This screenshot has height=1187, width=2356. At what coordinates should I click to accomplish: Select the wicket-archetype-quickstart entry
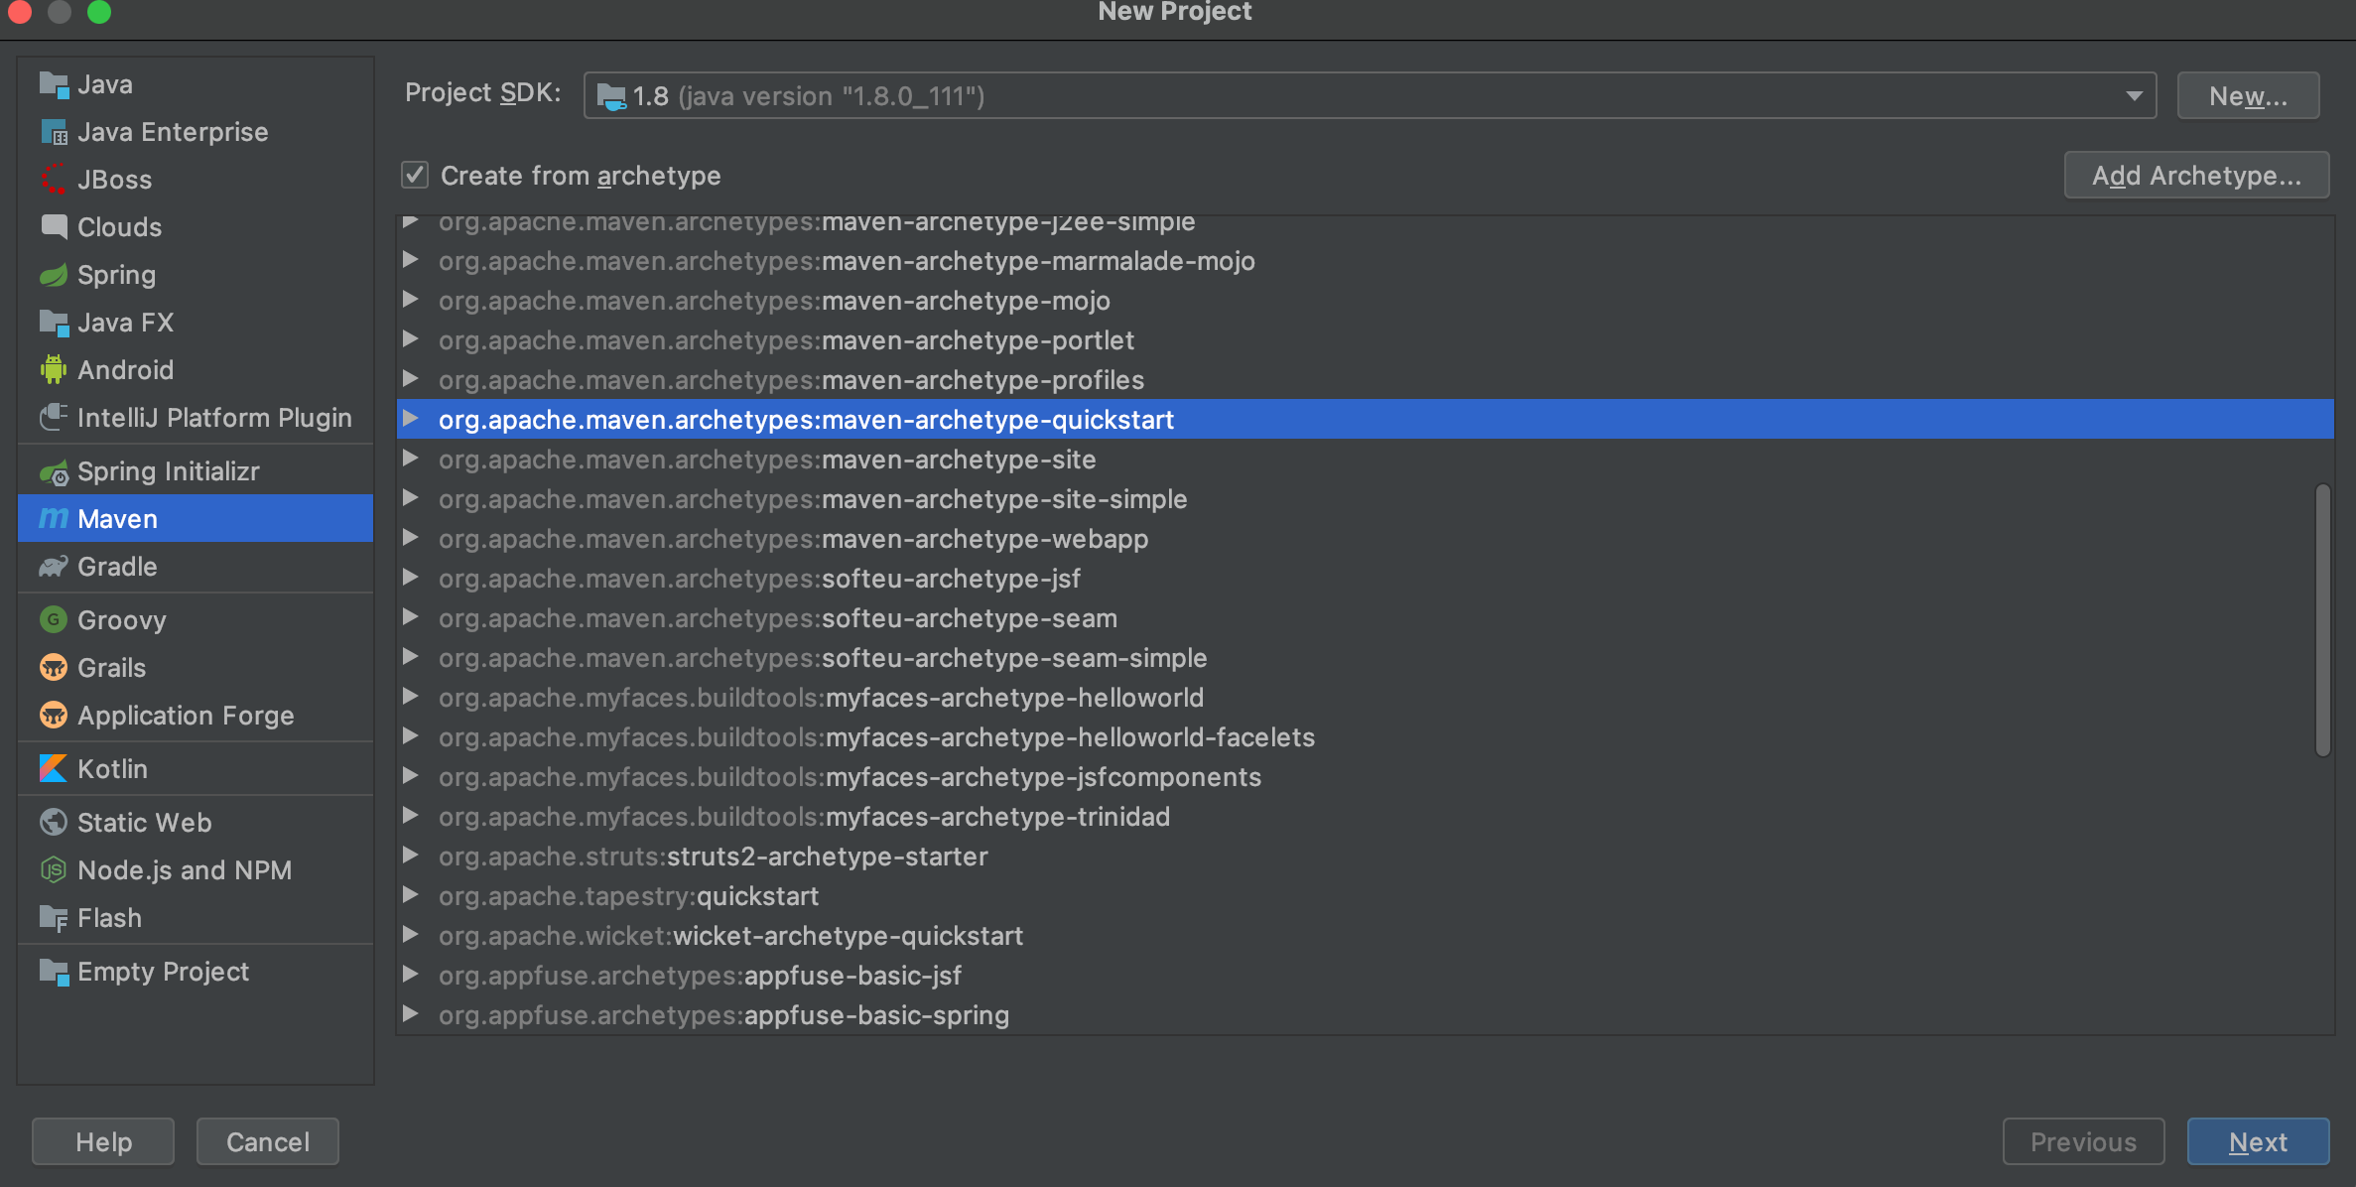[x=848, y=936]
